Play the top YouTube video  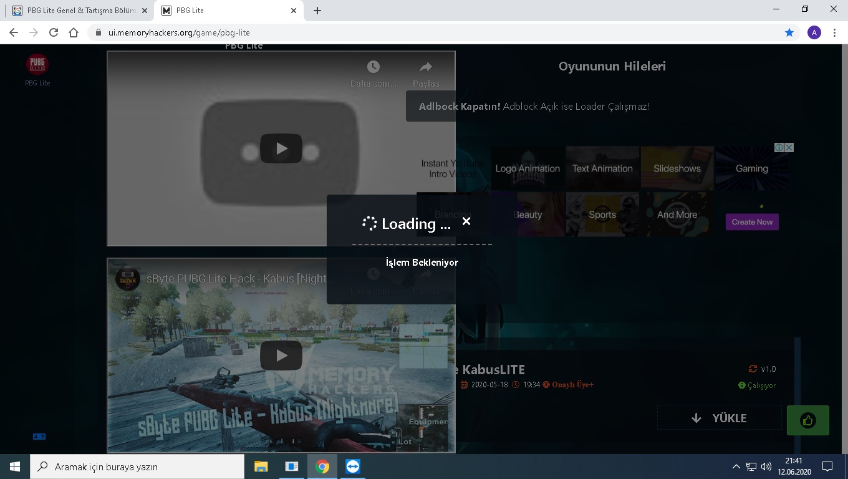click(x=281, y=148)
